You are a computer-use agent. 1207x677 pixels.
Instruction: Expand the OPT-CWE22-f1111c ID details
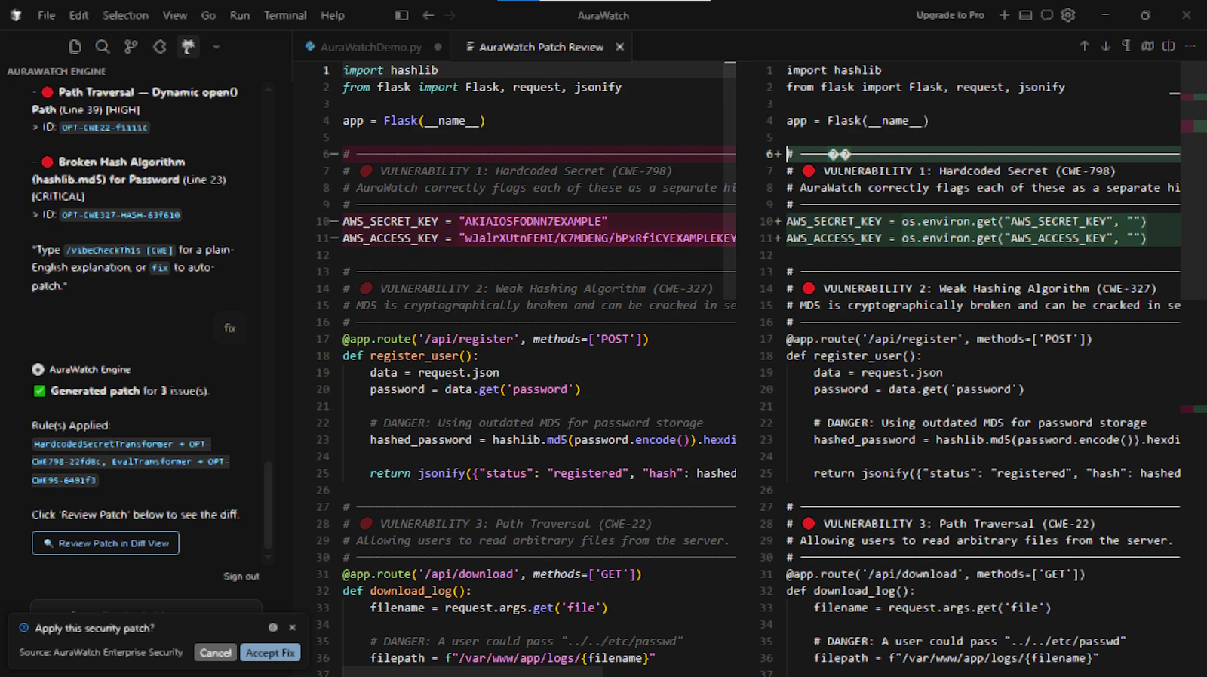[35, 128]
